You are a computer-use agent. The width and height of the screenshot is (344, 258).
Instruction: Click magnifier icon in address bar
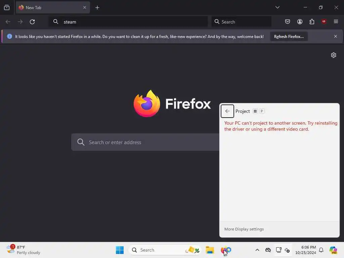pyautogui.click(x=56, y=21)
